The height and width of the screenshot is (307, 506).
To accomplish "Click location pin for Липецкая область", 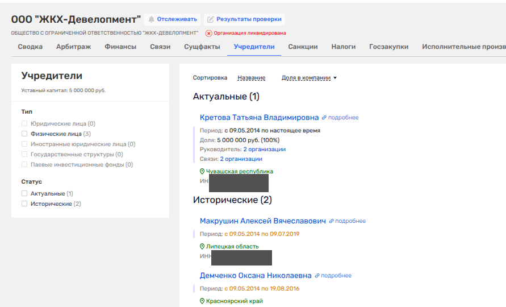I will click(x=202, y=246).
